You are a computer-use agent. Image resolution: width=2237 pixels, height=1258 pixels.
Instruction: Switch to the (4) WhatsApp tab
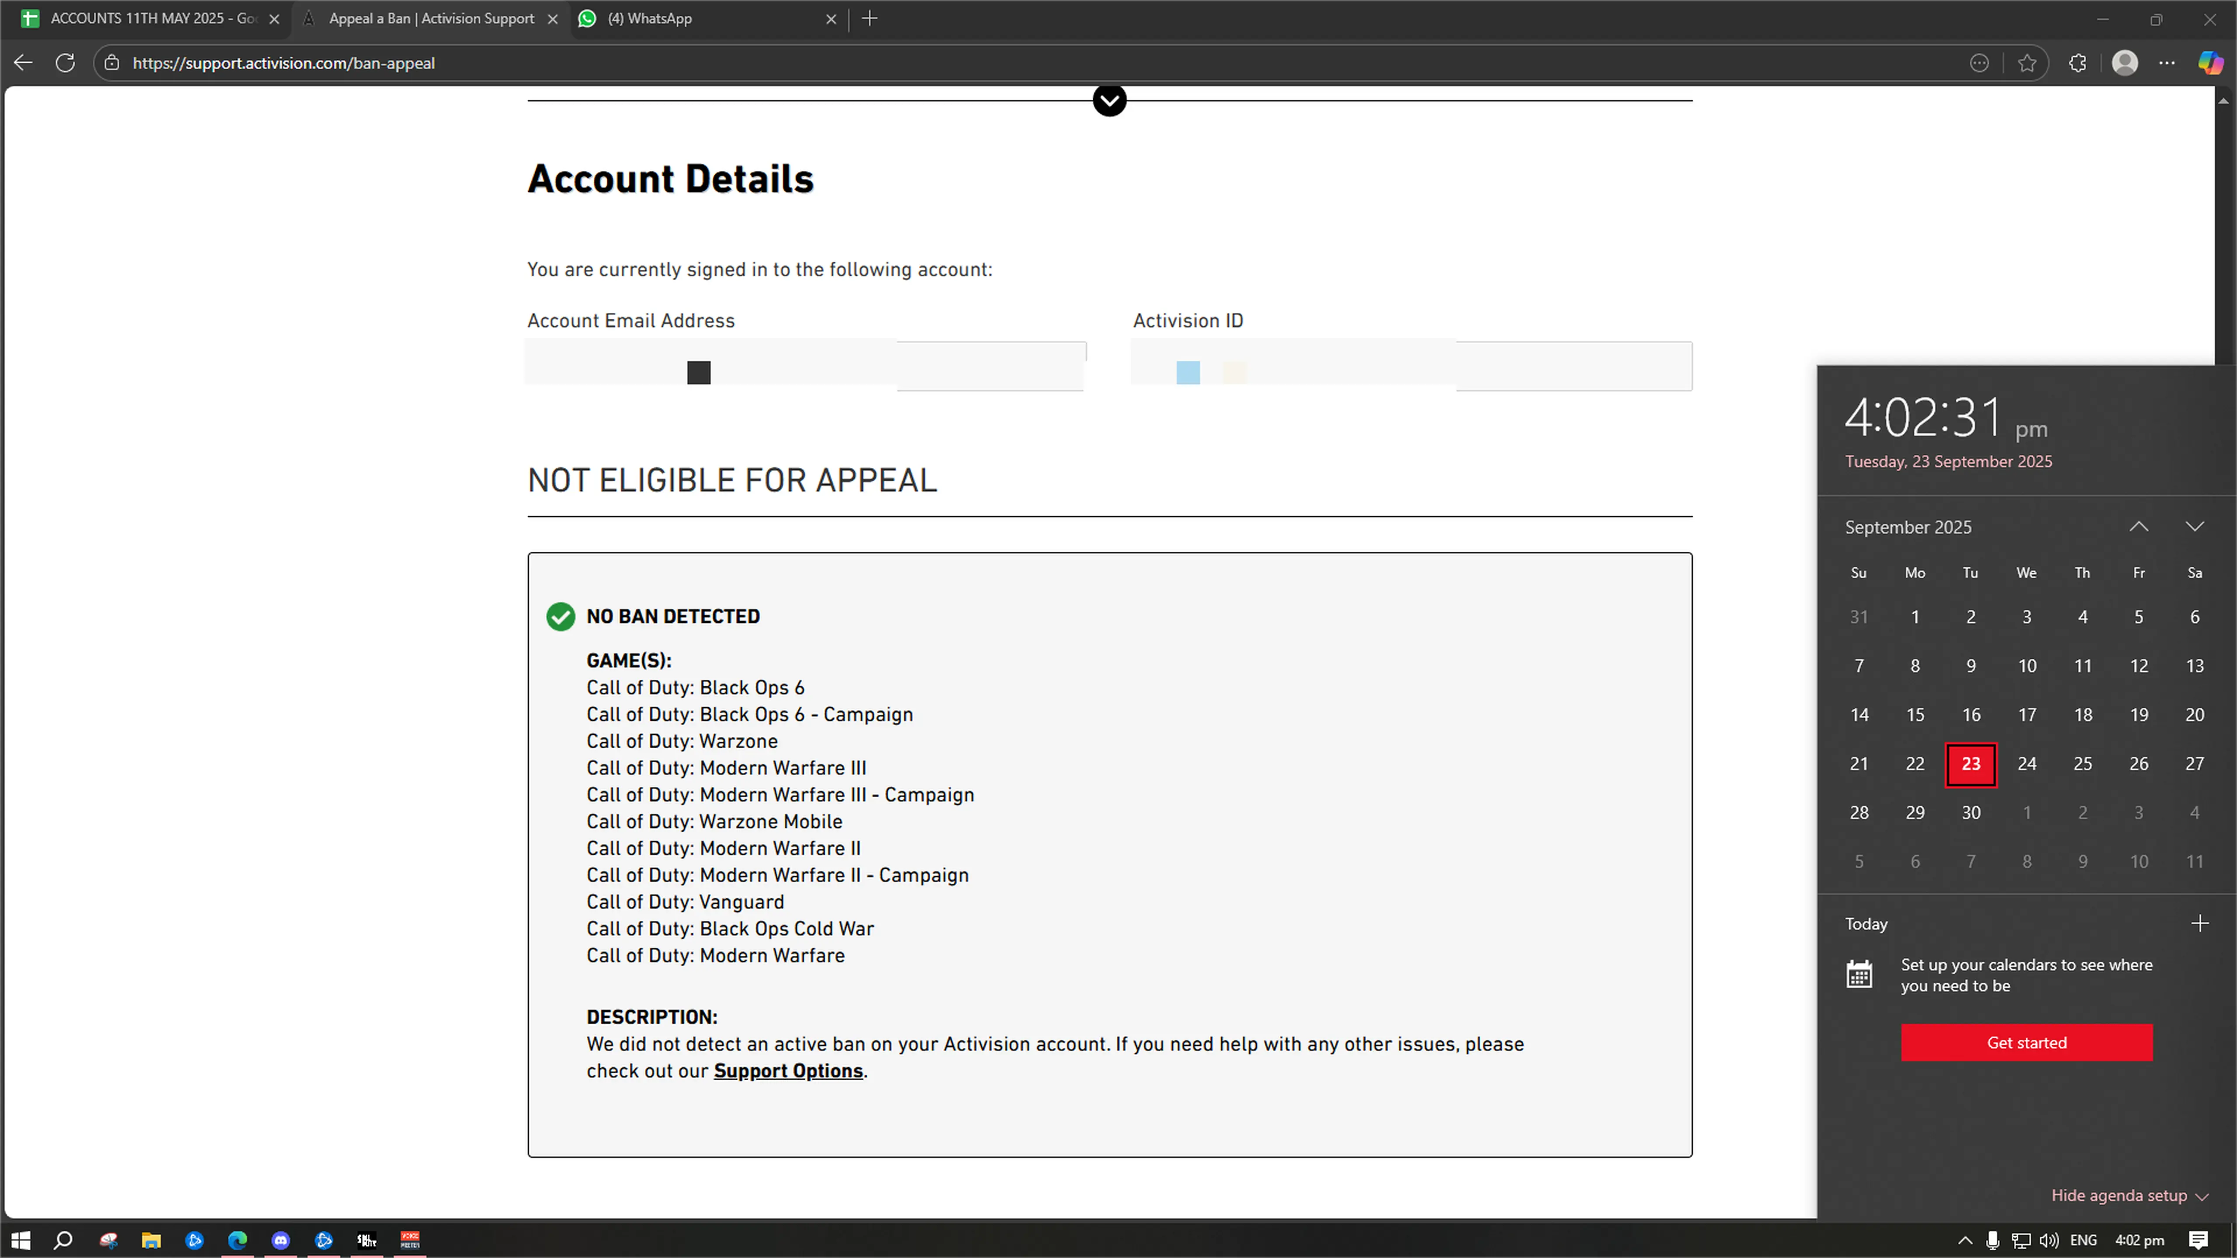tap(709, 18)
